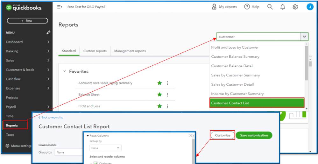Open the notifications bell
Screen dimensions: 318x164
[283, 7]
